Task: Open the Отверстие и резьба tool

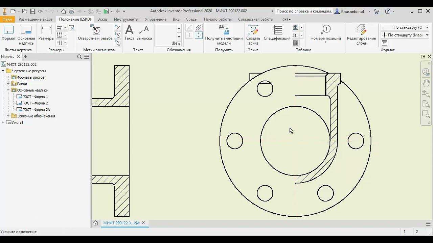Action: tap(95, 33)
